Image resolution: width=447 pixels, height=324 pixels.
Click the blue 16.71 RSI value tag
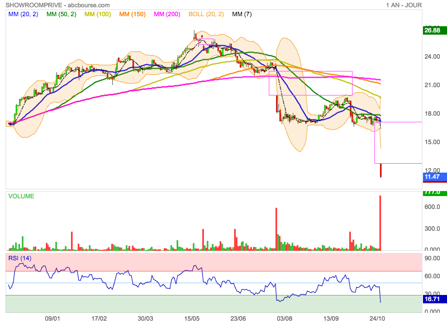[x=435, y=299]
